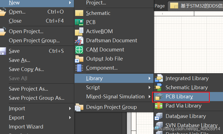Image resolution: width=223 pixels, height=134 pixels.
Task: Click the Pad Via Library icon
Action: click(159, 106)
